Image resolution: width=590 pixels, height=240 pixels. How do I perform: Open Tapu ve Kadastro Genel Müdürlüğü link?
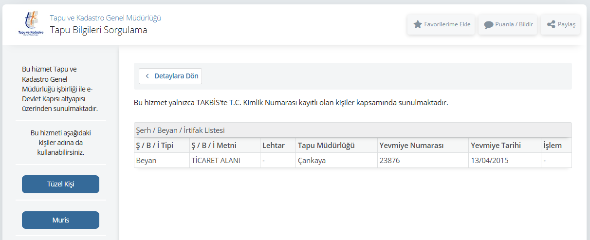coord(105,18)
